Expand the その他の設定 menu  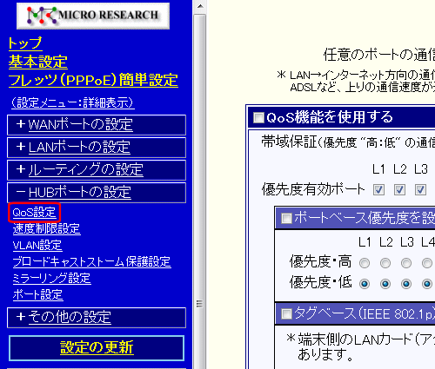[70, 317]
